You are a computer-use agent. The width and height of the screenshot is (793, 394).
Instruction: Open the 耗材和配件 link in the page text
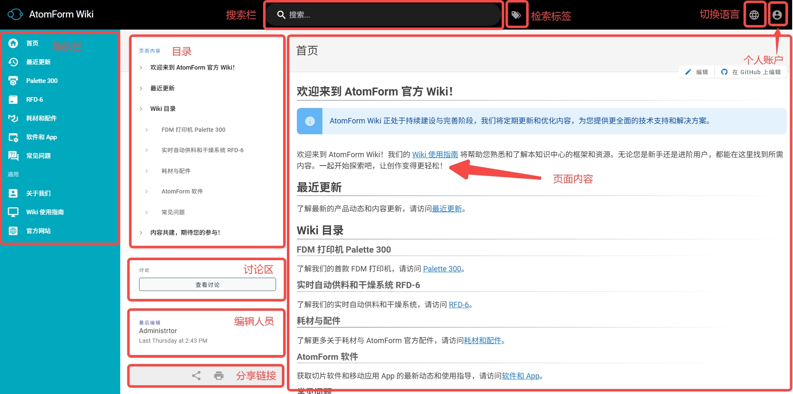point(483,341)
